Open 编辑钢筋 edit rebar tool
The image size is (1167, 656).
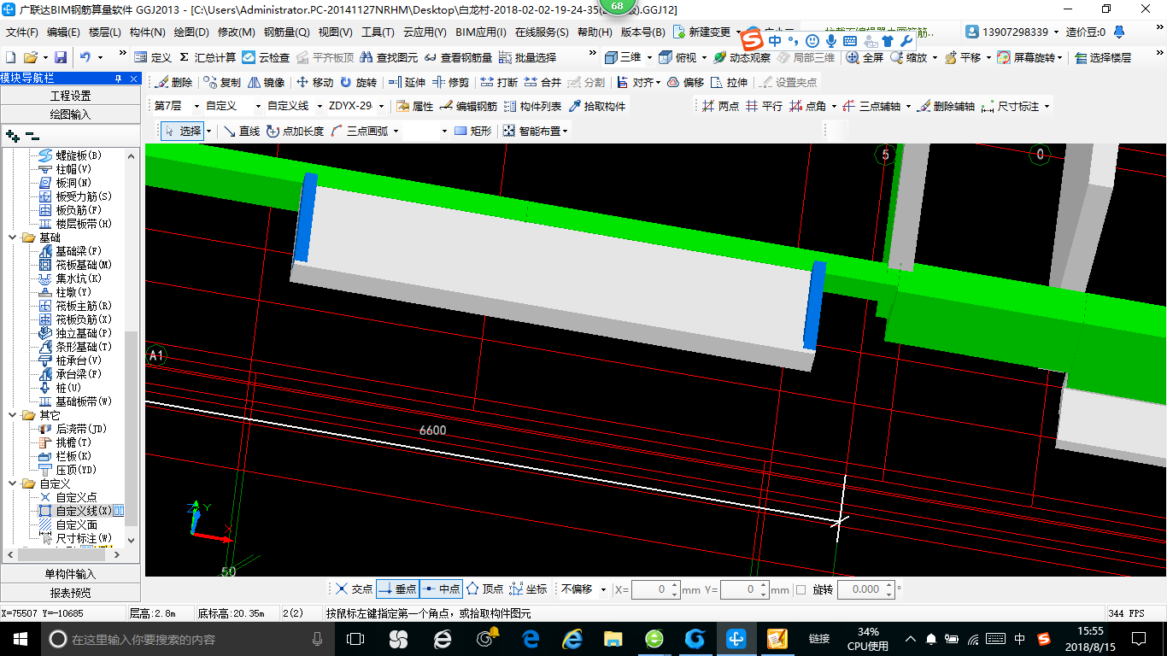[x=468, y=107]
